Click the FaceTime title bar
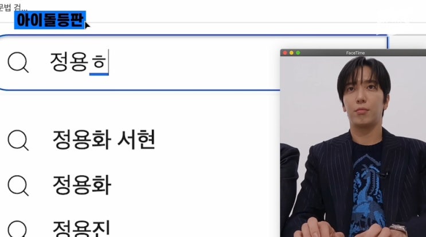The image size is (426, 237). pos(353,53)
